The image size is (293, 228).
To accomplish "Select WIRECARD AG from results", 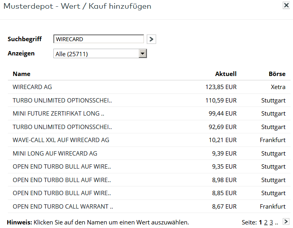I will point(32,87).
